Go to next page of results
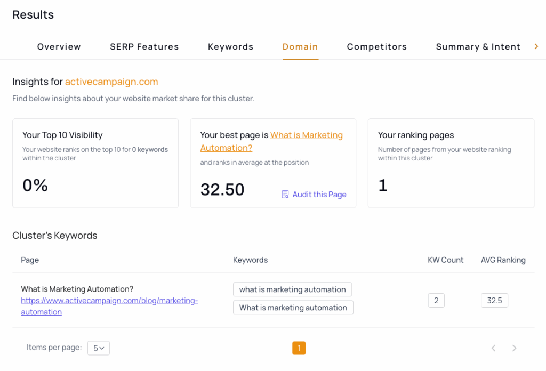This screenshot has height=371, width=546. click(514, 348)
